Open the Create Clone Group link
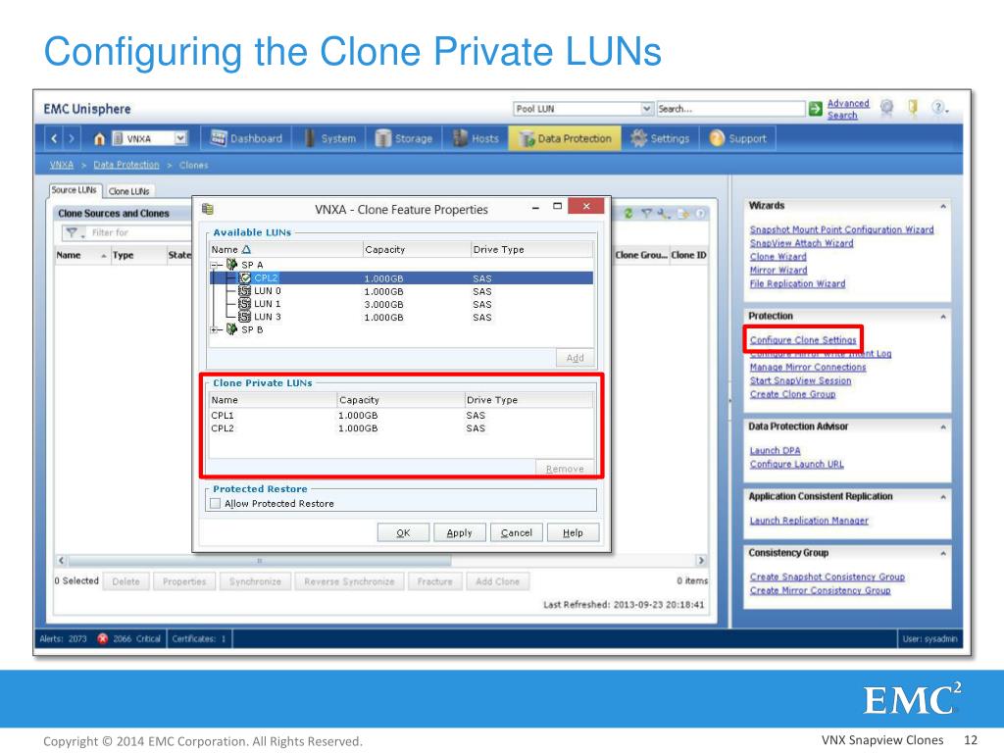Screen dimensions: 1004x753 click(x=792, y=394)
